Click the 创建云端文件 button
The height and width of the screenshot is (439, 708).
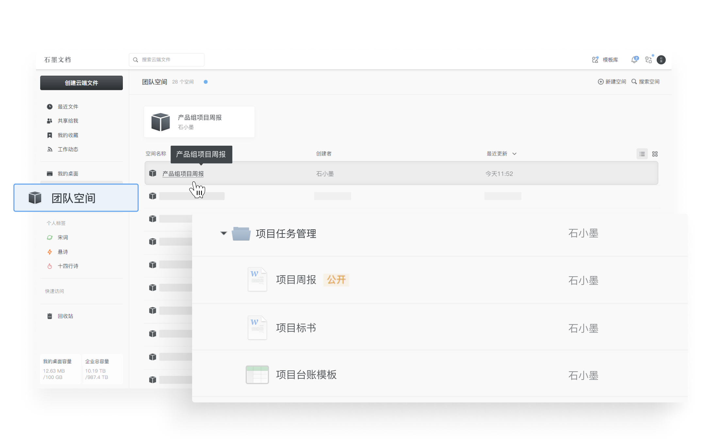[x=81, y=83]
